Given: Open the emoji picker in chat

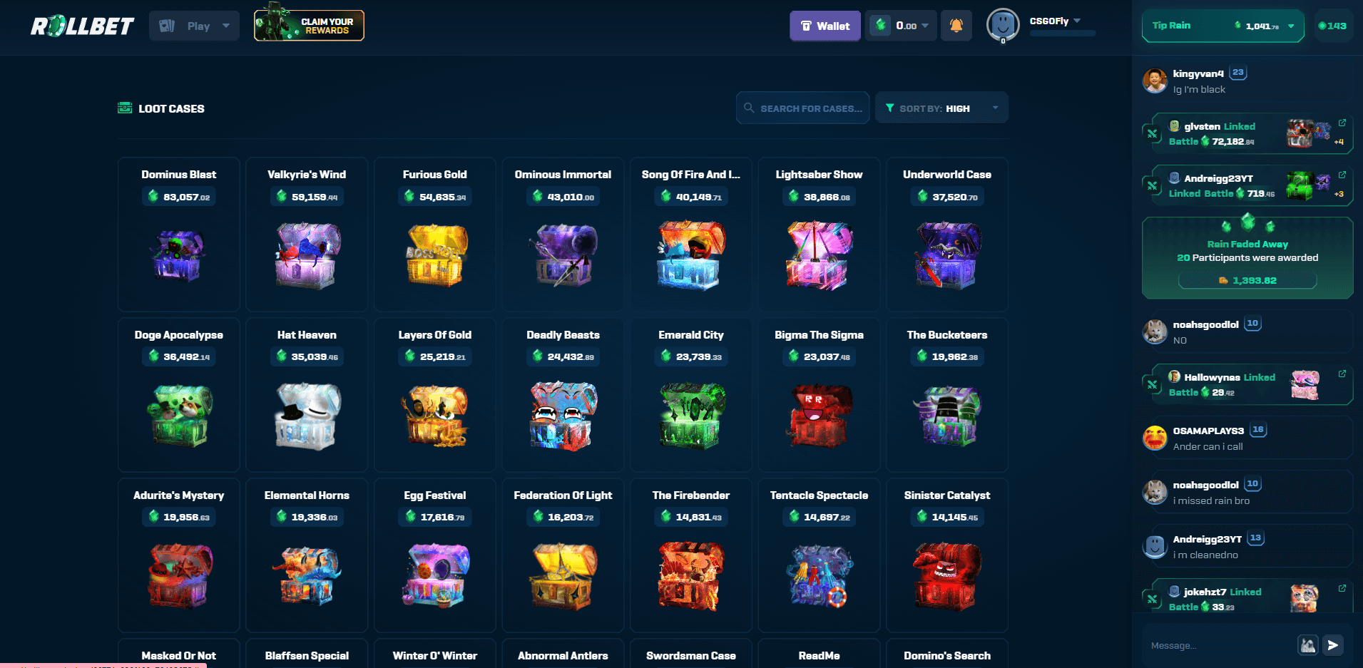Looking at the screenshot, I should (x=1307, y=645).
